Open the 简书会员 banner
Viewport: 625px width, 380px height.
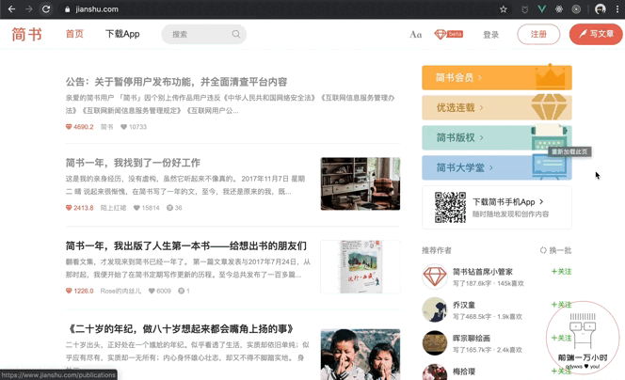(497, 77)
